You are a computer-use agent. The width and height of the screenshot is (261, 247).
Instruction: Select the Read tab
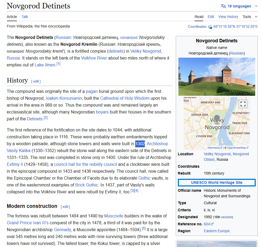click(x=199, y=17)
